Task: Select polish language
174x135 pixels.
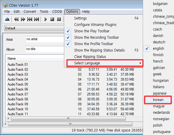Action: (158, 125)
